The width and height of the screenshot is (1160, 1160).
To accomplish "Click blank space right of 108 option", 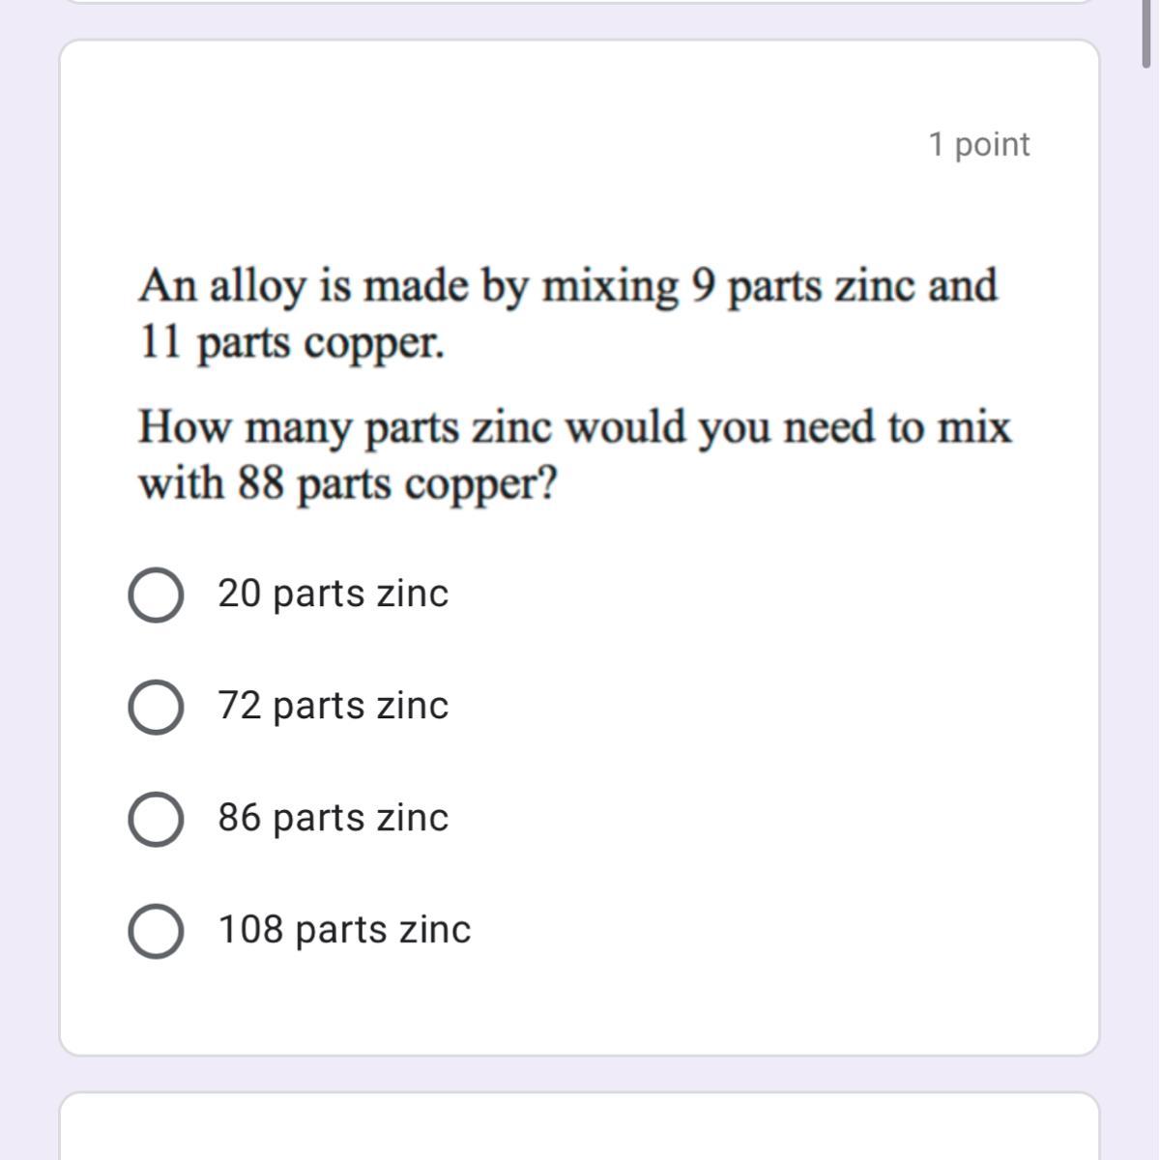I will point(773,930).
